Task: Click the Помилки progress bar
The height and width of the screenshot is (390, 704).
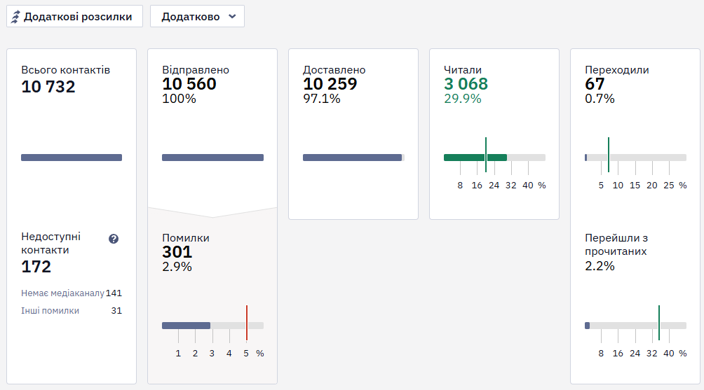Action: tap(213, 326)
